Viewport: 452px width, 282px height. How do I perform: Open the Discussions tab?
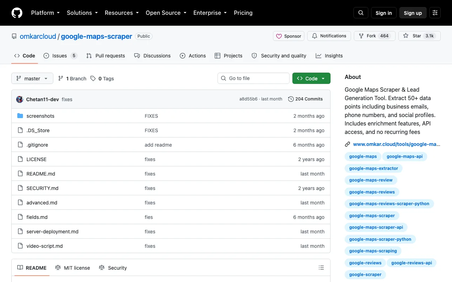pyautogui.click(x=152, y=56)
